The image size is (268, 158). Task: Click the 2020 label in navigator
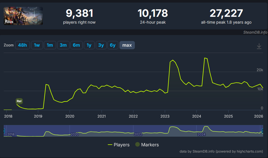[74, 134]
